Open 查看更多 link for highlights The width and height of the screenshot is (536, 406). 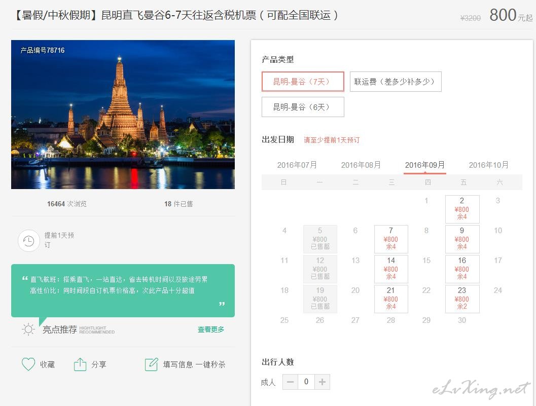click(x=211, y=329)
